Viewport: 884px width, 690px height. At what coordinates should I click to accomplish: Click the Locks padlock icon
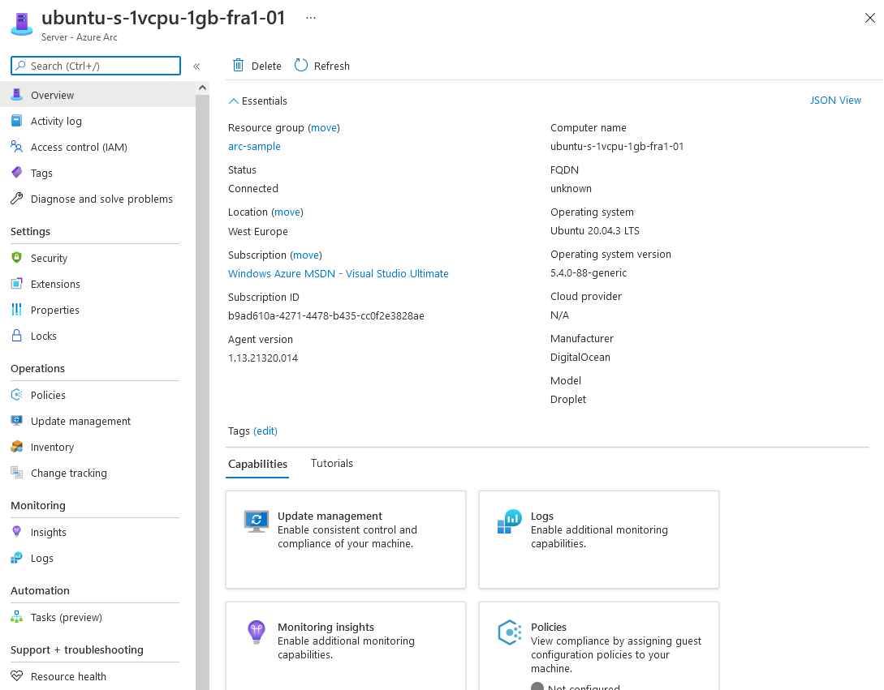click(x=17, y=335)
